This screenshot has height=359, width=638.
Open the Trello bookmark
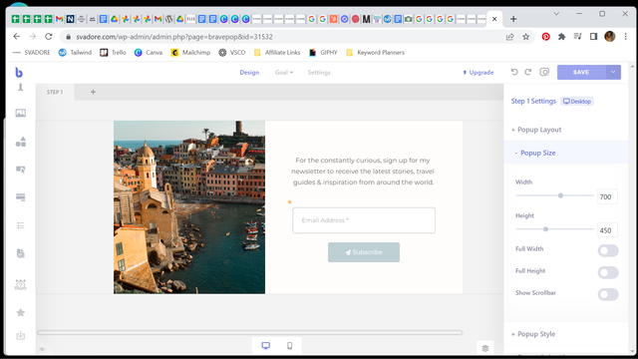click(113, 52)
